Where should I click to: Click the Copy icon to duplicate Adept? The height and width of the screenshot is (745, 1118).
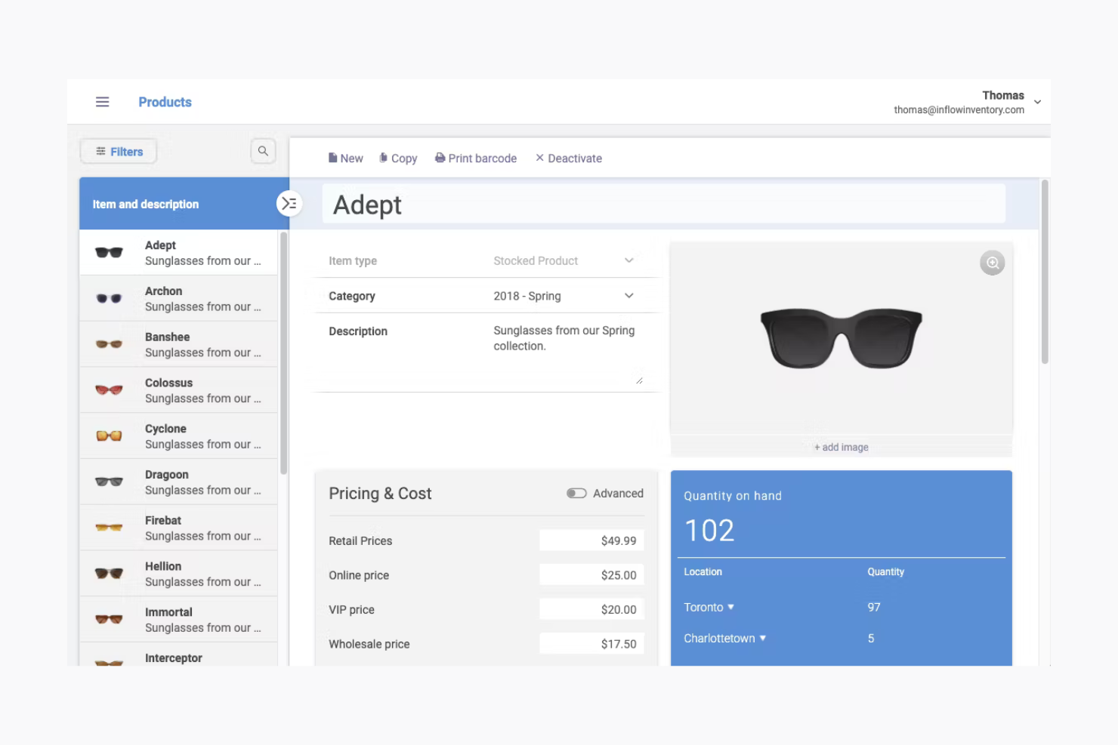click(384, 158)
